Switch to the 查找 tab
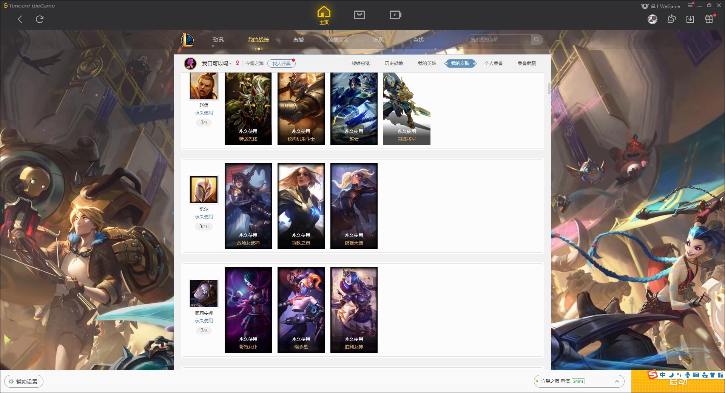Screen dimensions: 725x393 (x=418, y=40)
